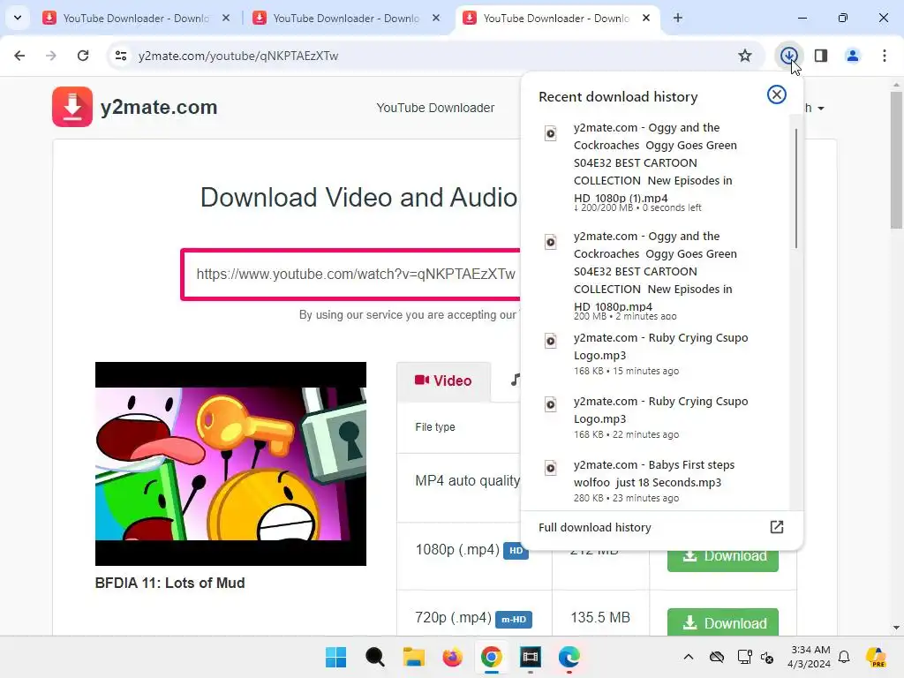Open the notification bell in system tray
The width and height of the screenshot is (904, 678).
pyautogui.click(x=844, y=657)
